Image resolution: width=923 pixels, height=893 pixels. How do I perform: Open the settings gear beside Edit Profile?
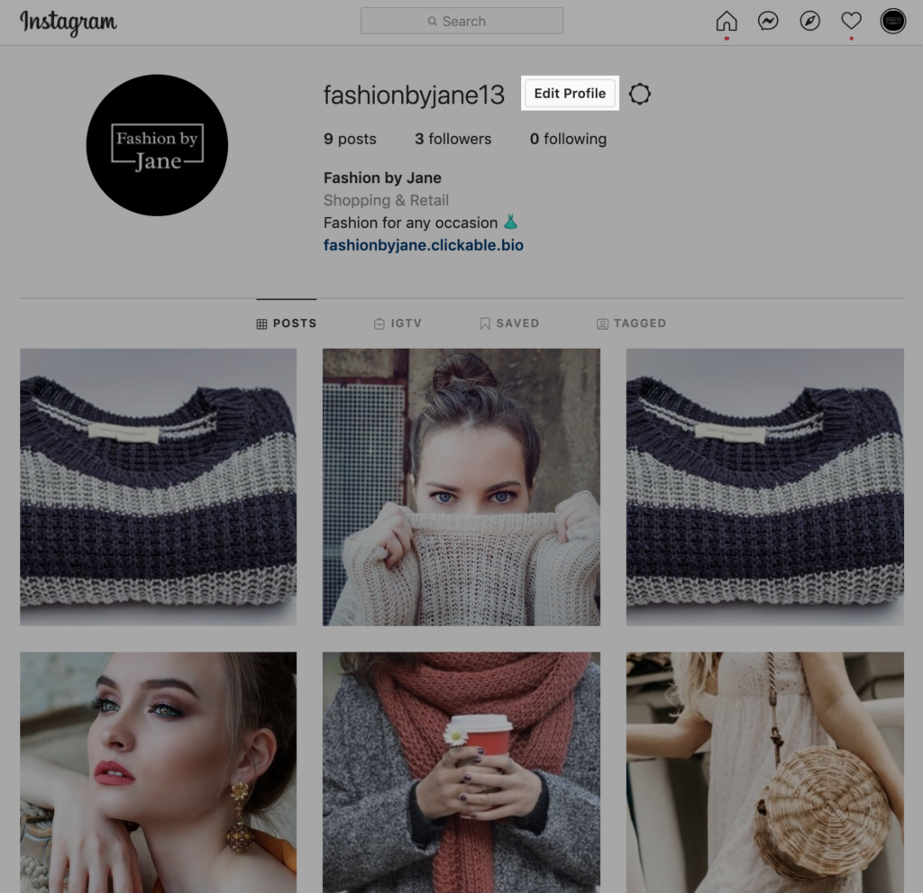point(640,94)
